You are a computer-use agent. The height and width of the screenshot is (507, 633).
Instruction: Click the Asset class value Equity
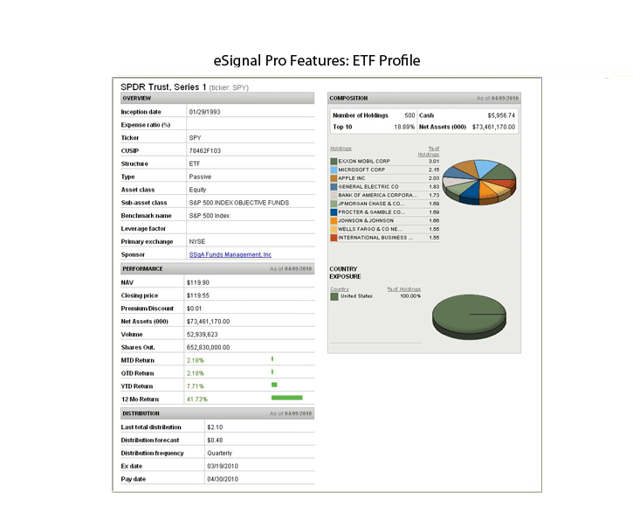tap(198, 190)
